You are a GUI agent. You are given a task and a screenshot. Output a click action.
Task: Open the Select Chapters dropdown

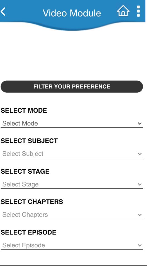[x=72, y=215]
